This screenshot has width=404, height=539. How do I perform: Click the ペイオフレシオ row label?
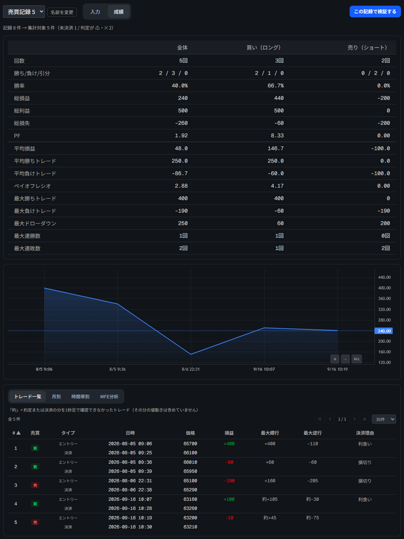pos(33,186)
